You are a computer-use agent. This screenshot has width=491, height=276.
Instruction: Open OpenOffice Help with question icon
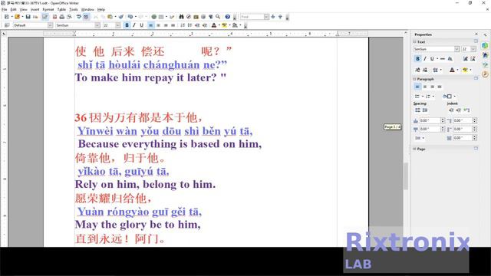click(x=228, y=17)
